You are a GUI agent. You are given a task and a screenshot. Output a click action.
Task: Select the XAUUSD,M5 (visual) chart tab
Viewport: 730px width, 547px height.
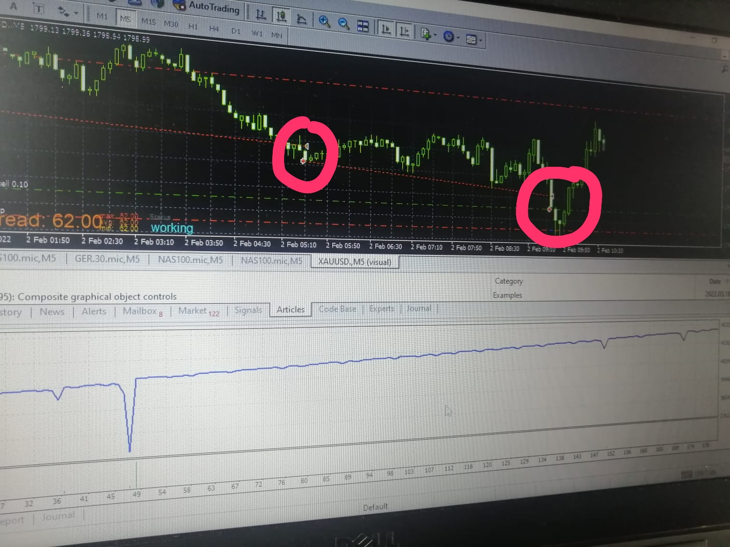pyautogui.click(x=355, y=262)
